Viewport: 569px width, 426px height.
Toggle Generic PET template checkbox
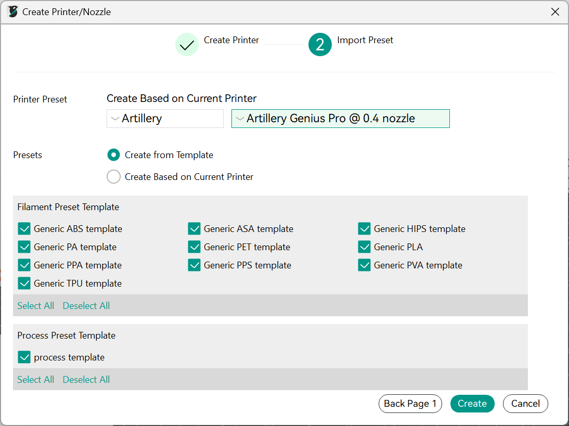[x=194, y=247]
